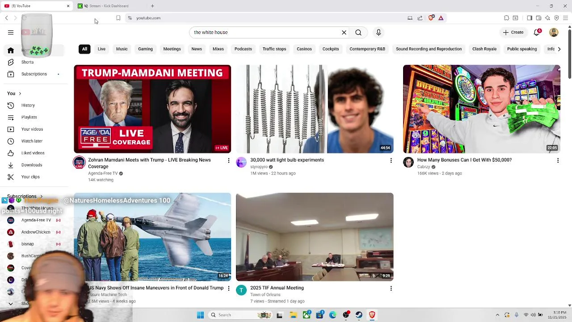Open AndrewChicken in the subscriptions list

pos(36,232)
